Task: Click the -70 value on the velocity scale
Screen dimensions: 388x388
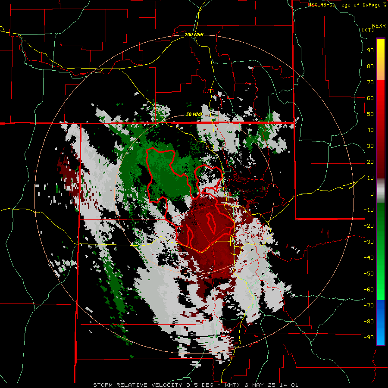Action: pyautogui.click(x=369, y=306)
